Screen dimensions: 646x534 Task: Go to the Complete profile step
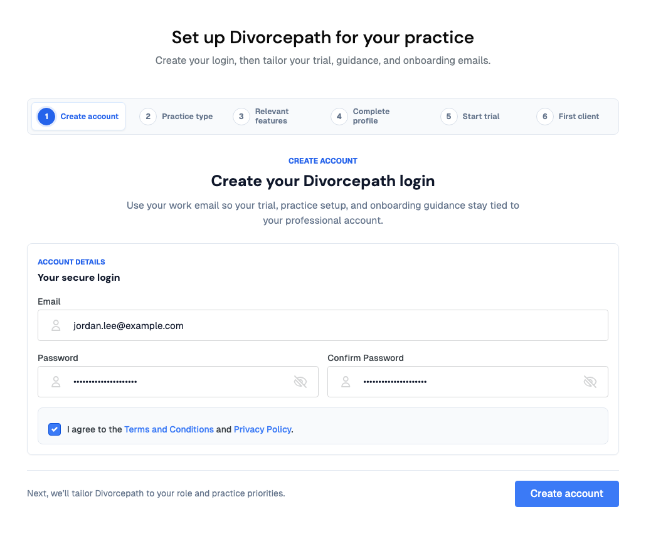coord(361,117)
